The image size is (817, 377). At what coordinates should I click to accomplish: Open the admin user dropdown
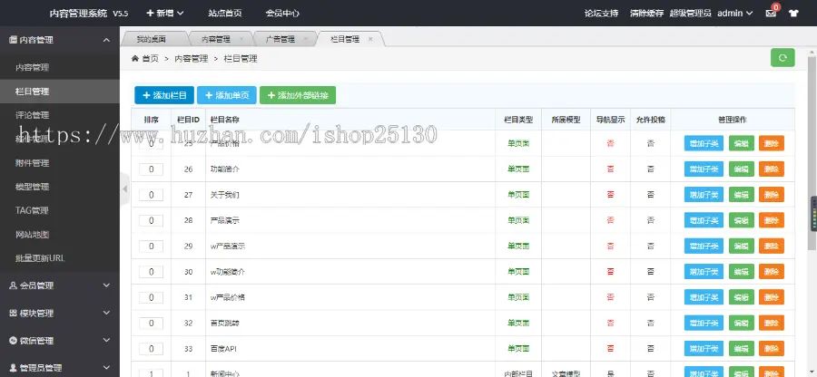tap(734, 14)
